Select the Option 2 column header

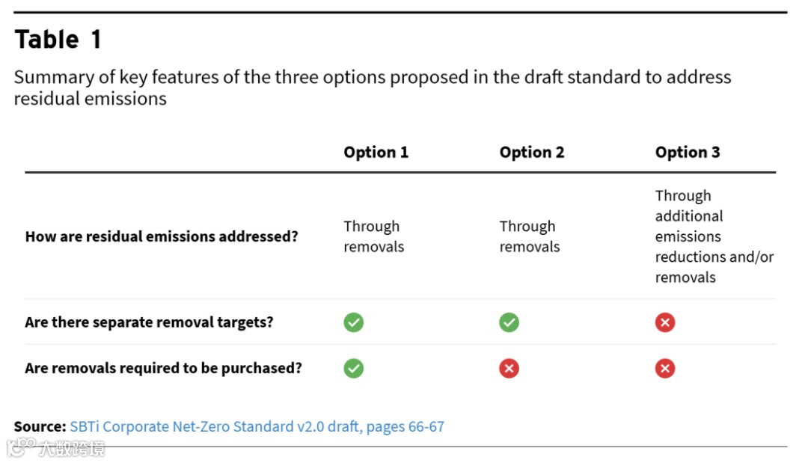[x=532, y=152]
